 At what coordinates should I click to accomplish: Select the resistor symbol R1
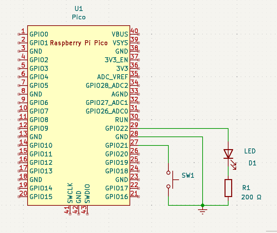pos(229,188)
